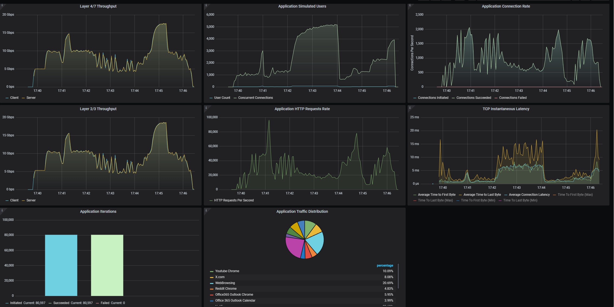614x307 pixels.
Task: Click info icon on Layer 4/7 Throughput panel
Action: [2, 5]
